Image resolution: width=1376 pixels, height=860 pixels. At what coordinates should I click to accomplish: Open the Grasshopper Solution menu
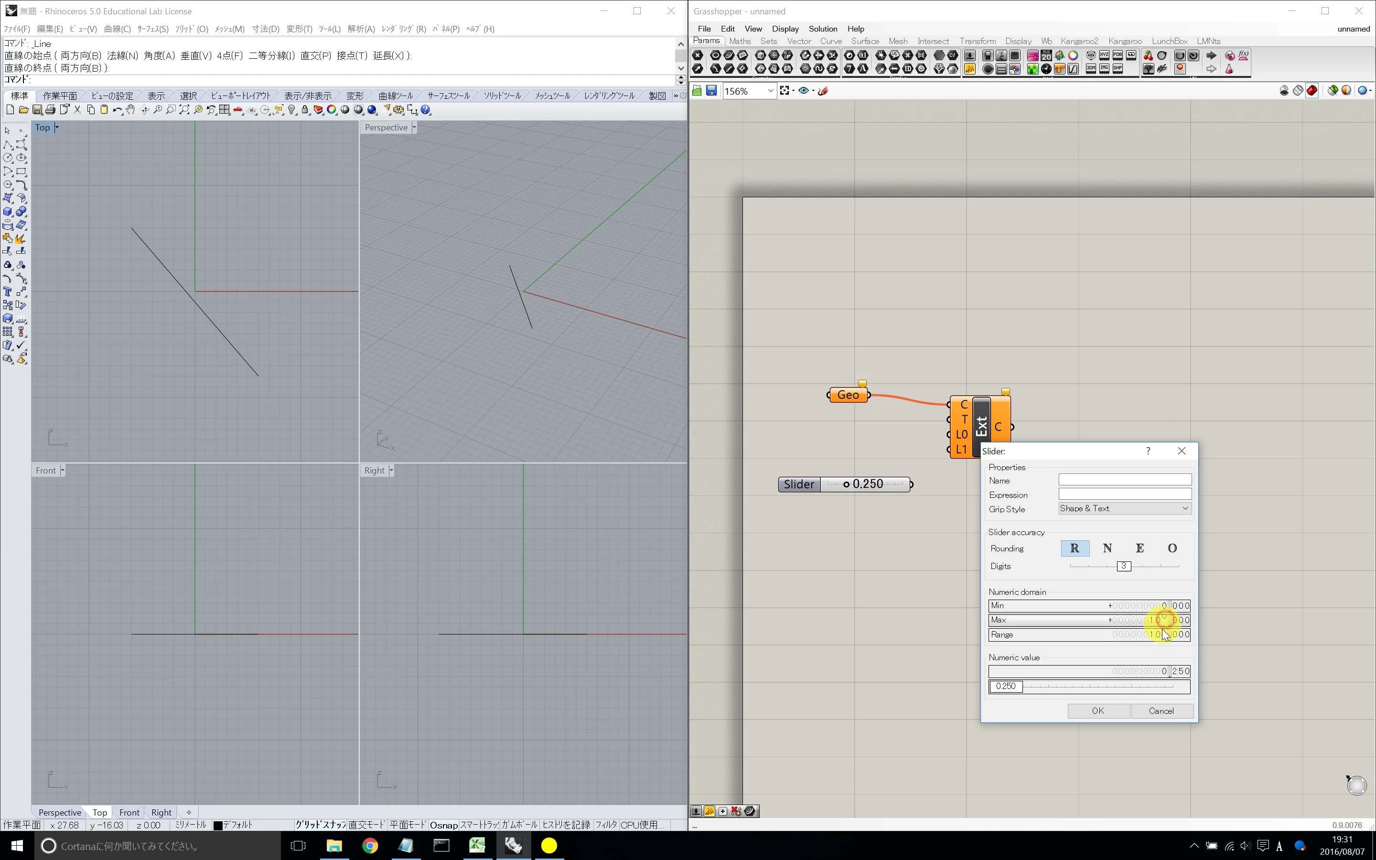tap(823, 29)
